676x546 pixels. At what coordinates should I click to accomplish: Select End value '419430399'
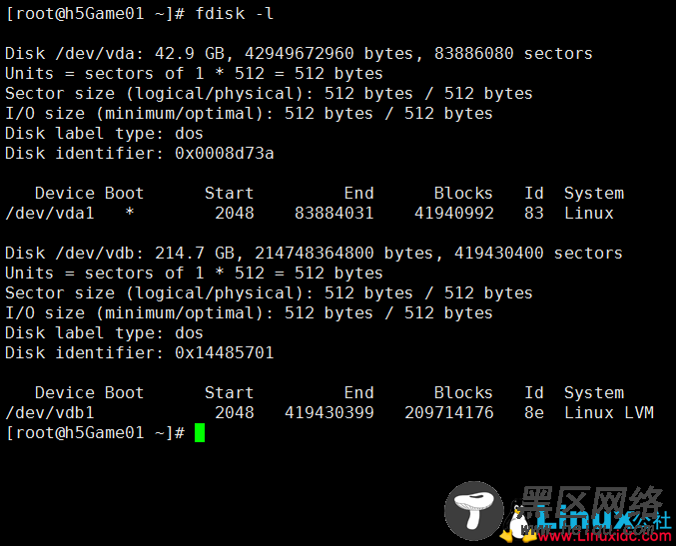point(330,413)
